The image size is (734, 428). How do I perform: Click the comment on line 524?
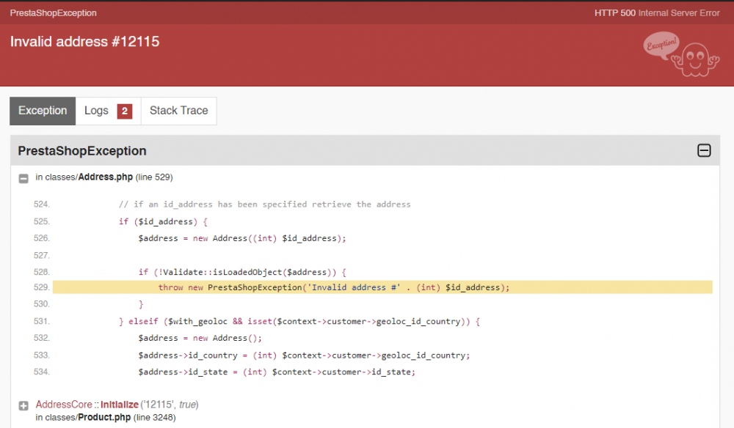click(x=264, y=204)
